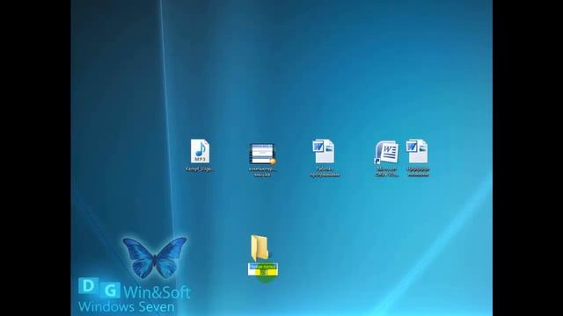
Task: Select the Microsoft Word shortcut icon
Action: click(386, 153)
